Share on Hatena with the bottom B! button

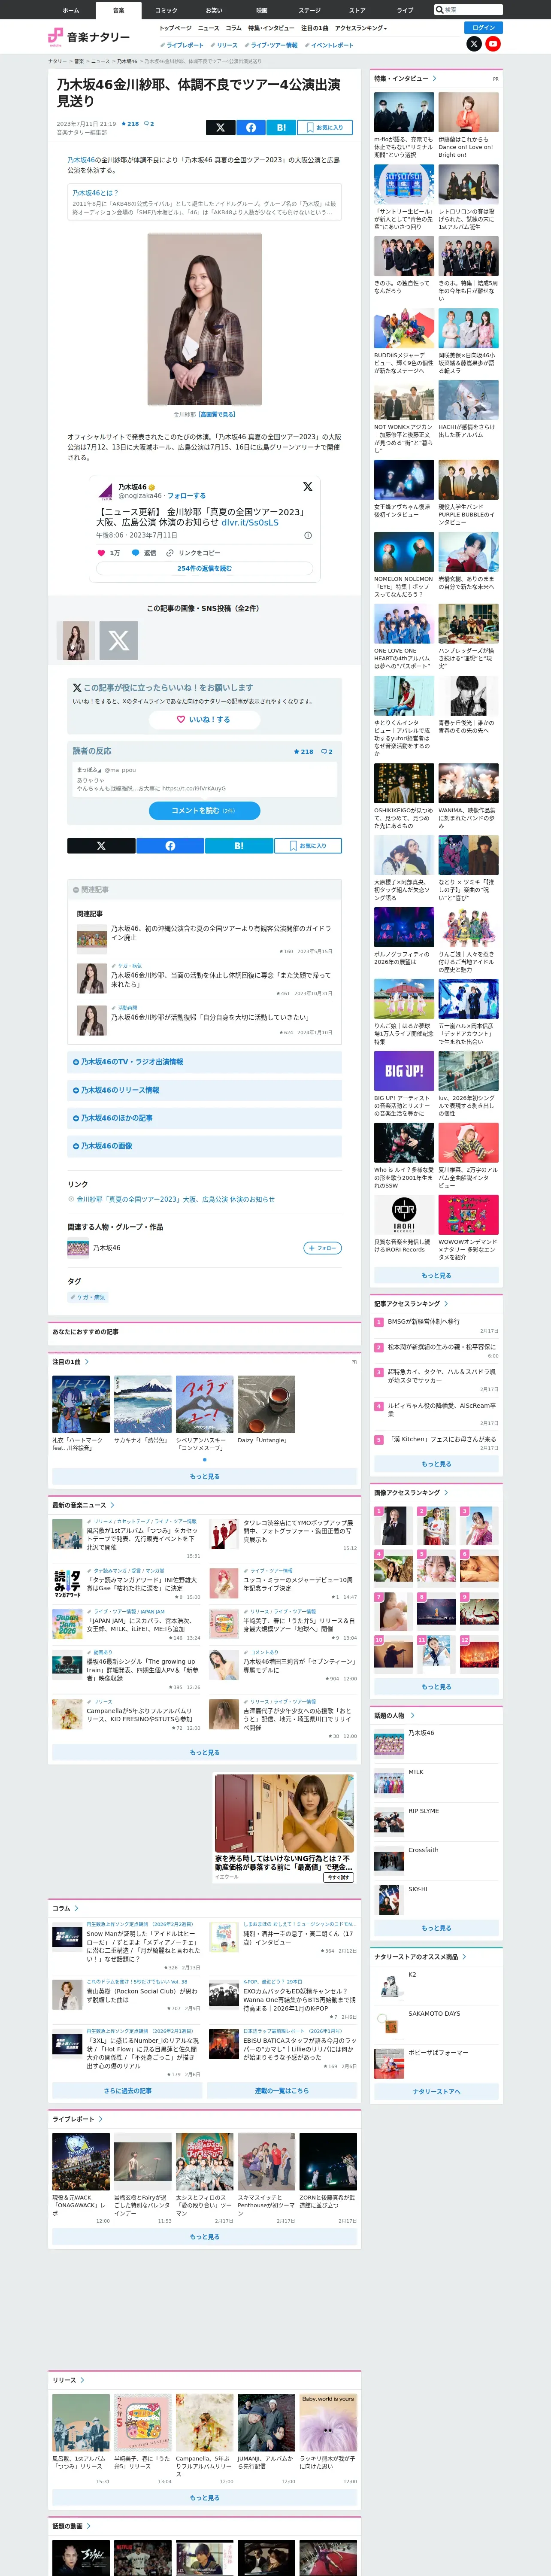[x=238, y=846]
